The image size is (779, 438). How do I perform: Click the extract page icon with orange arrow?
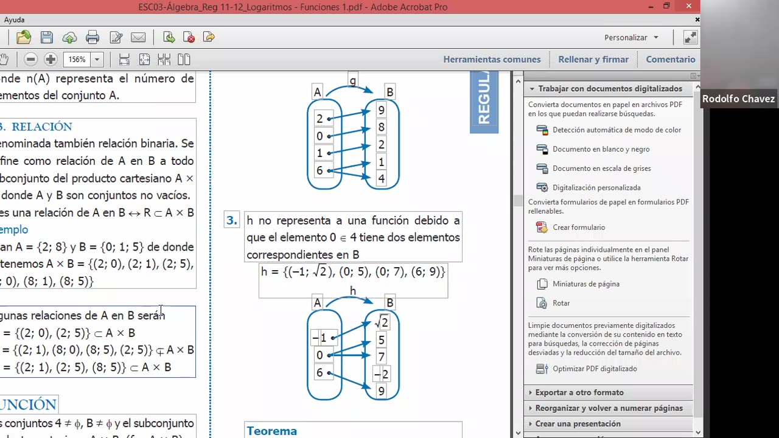click(209, 38)
